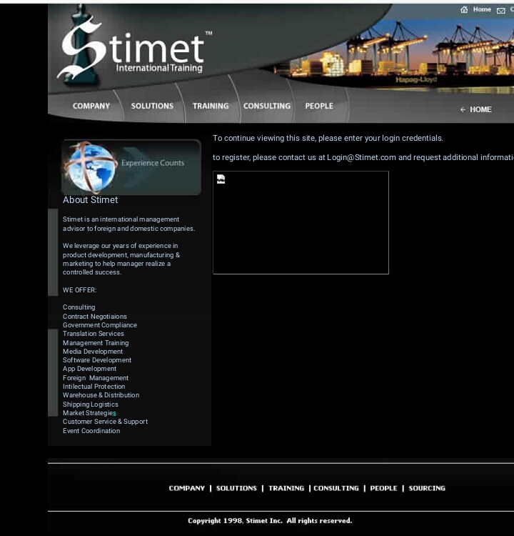Open footer CONSULTING link

[336, 488]
